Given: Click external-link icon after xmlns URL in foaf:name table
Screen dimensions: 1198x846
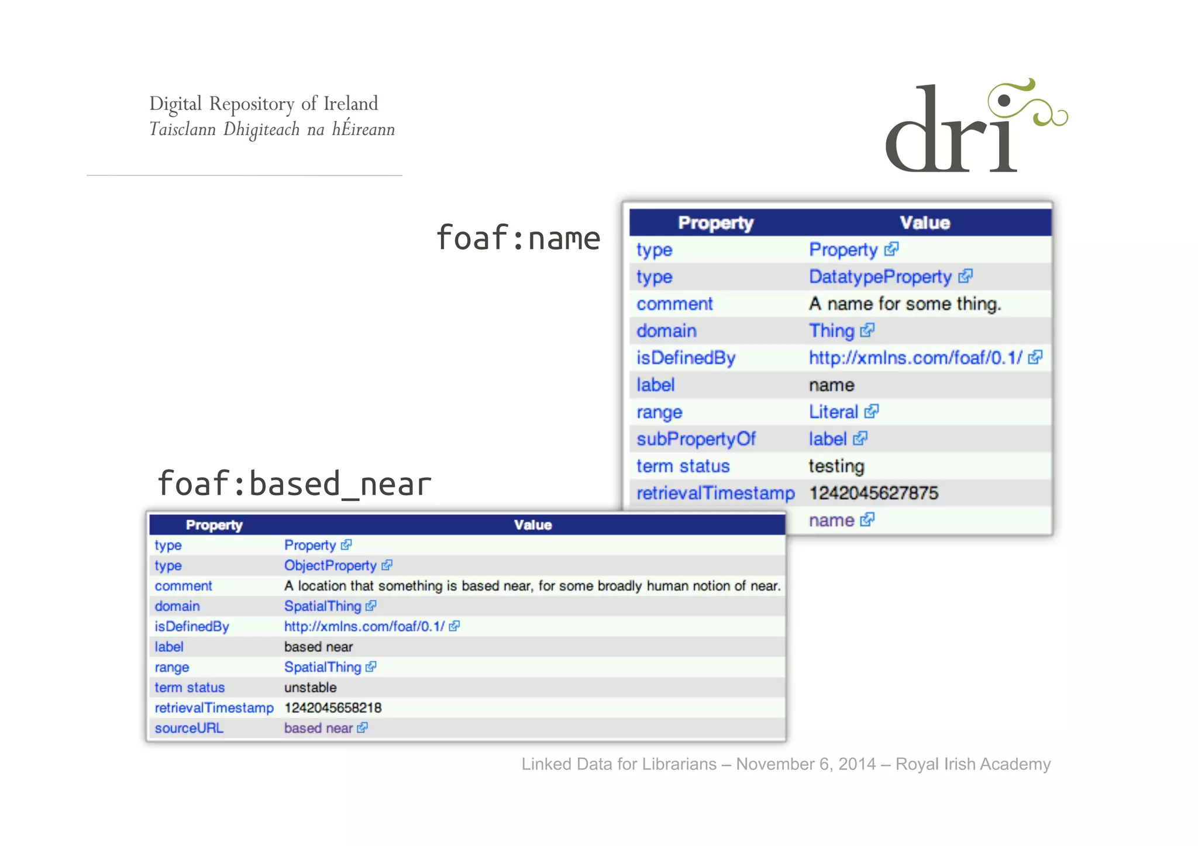Looking at the screenshot, I should 1035,357.
